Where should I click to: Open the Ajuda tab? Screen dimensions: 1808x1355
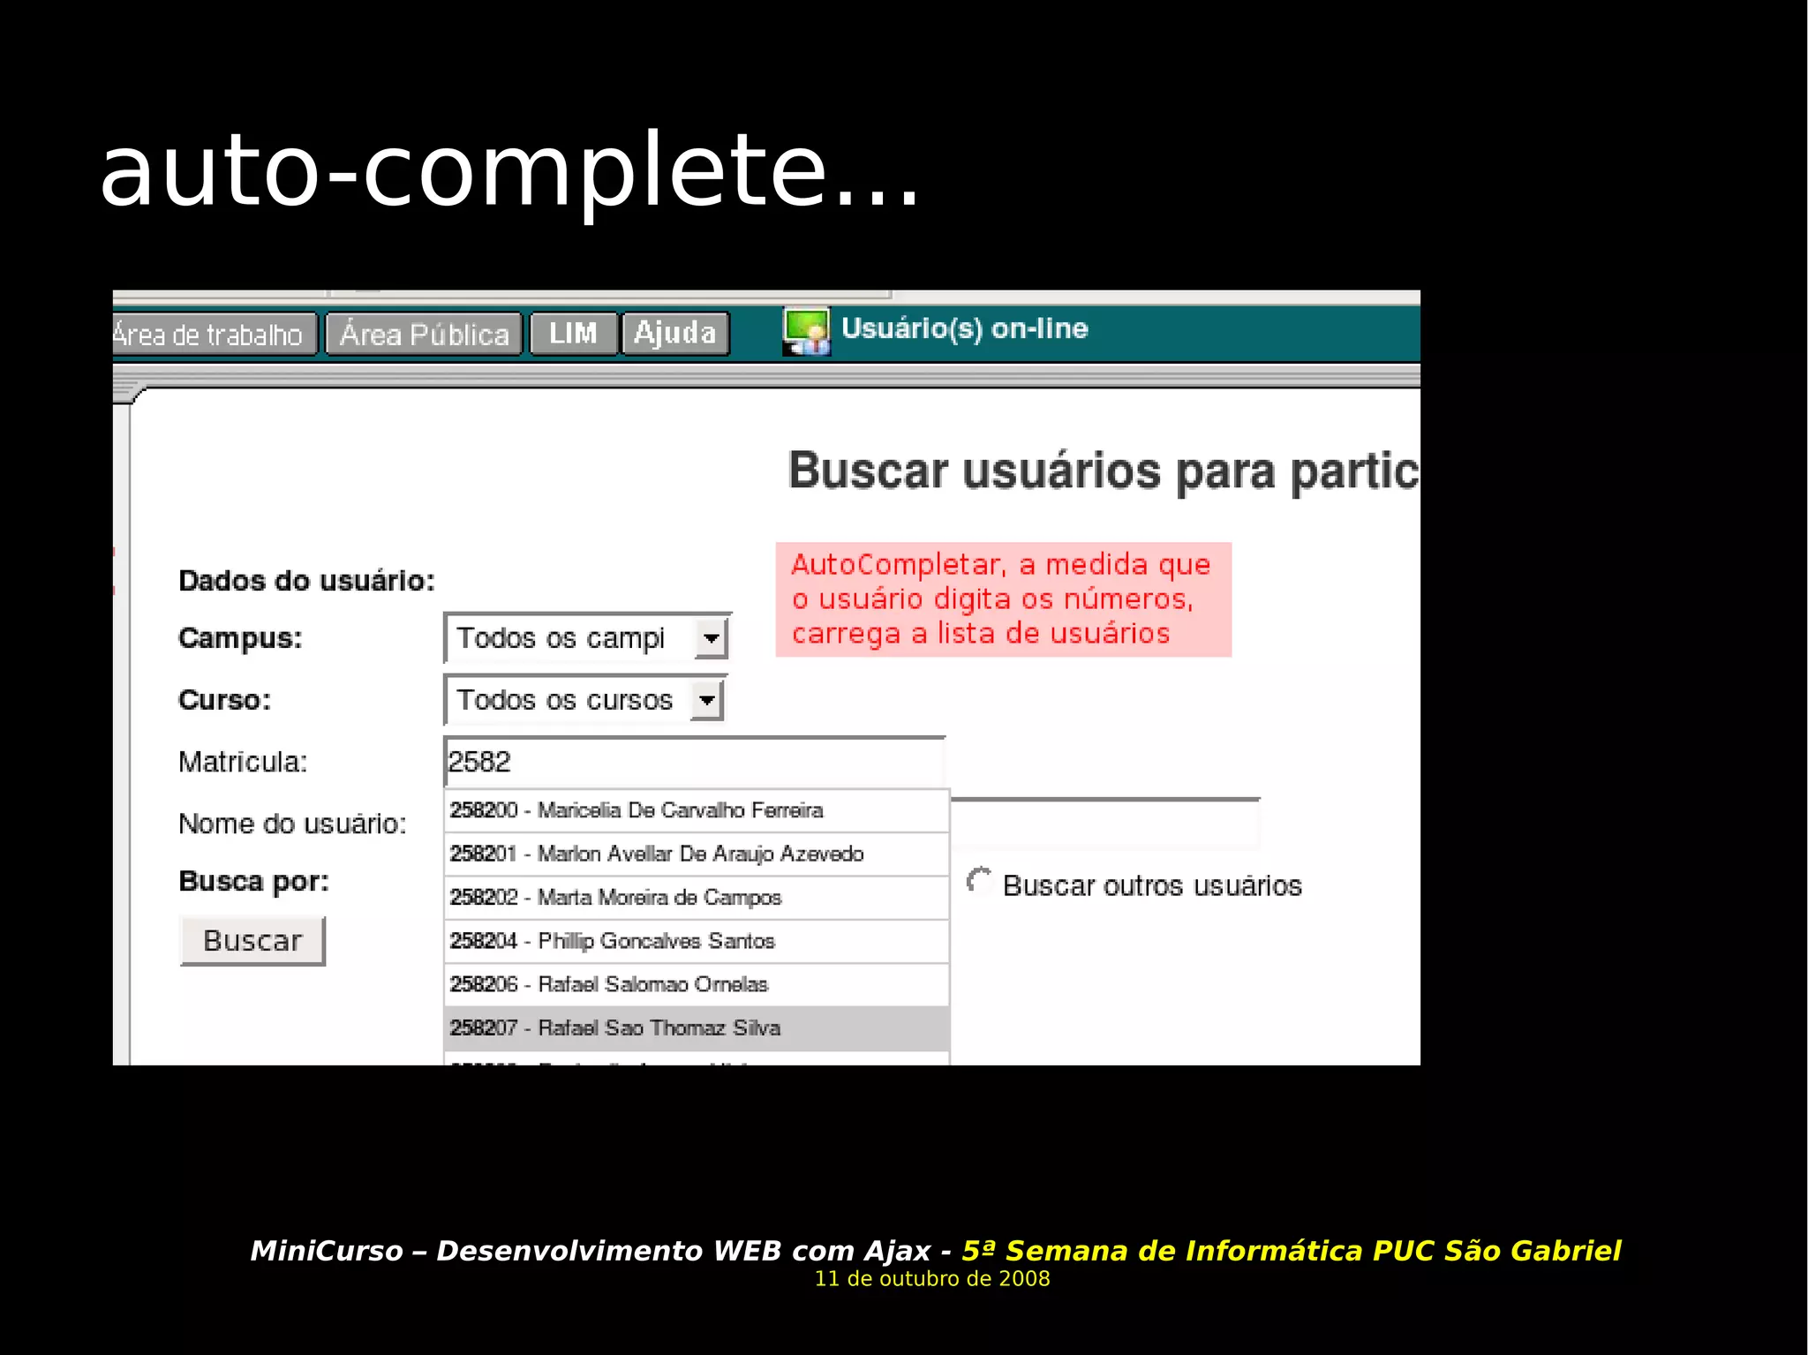(675, 334)
